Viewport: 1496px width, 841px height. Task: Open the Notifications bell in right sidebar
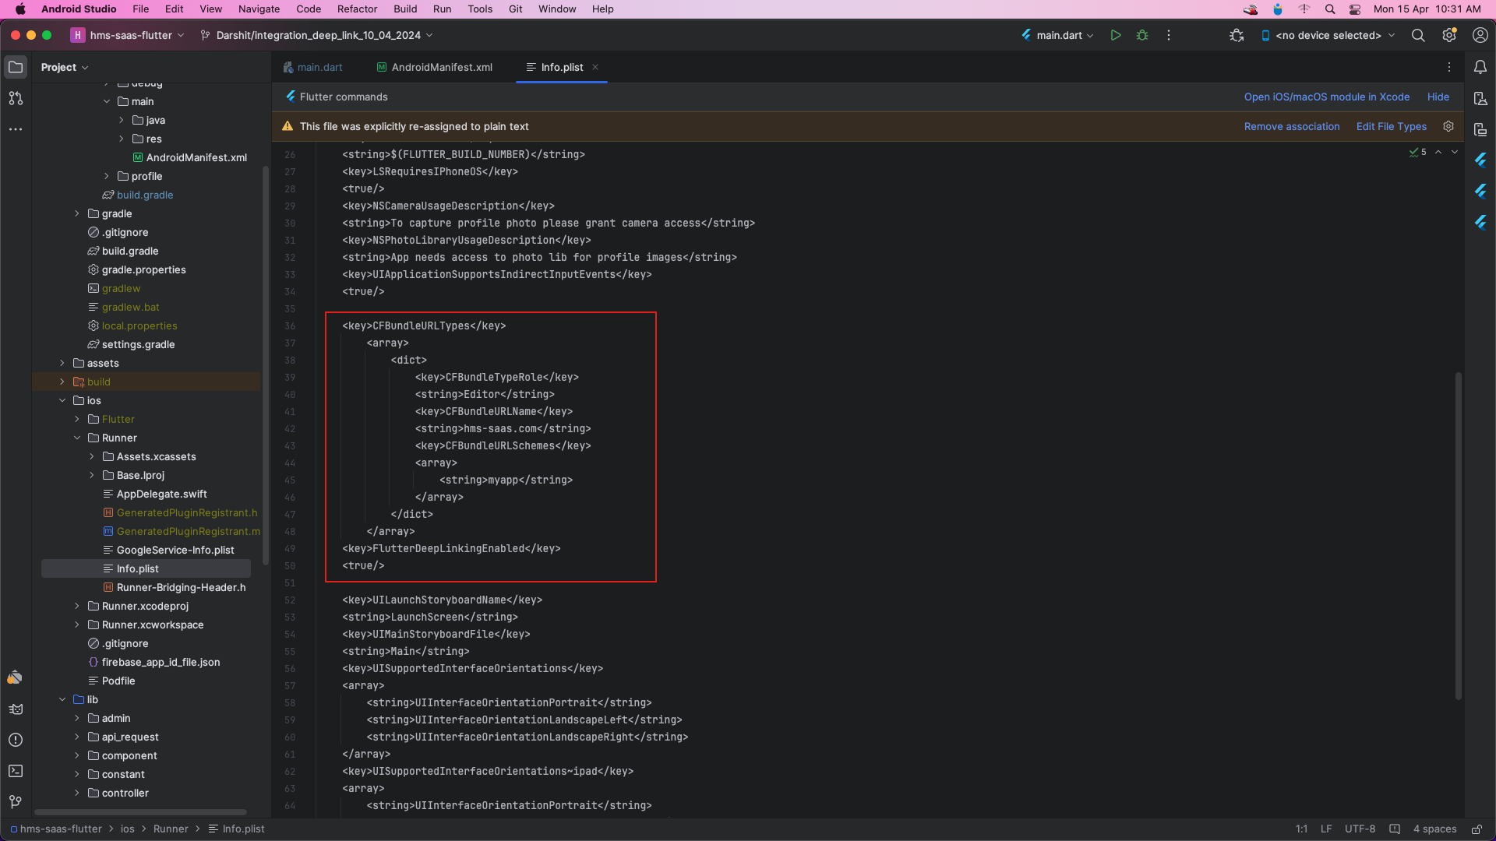pos(1481,67)
